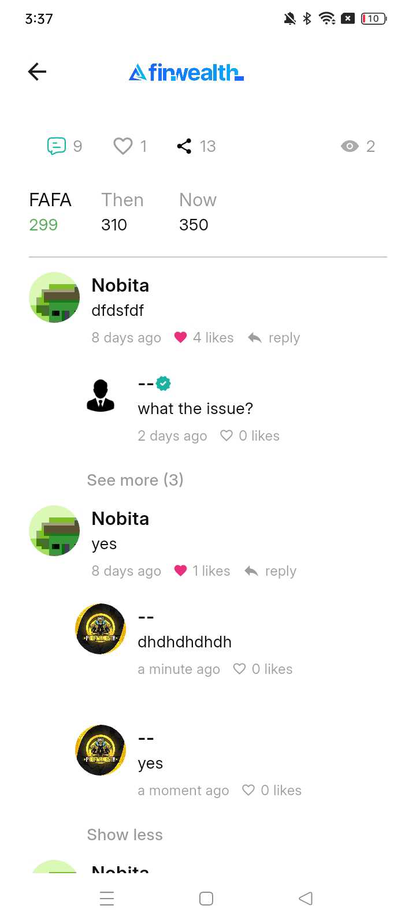Reply to Nobita's 'yes' comment
Screen dimensions: 416x924
pyautogui.click(x=270, y=571)
